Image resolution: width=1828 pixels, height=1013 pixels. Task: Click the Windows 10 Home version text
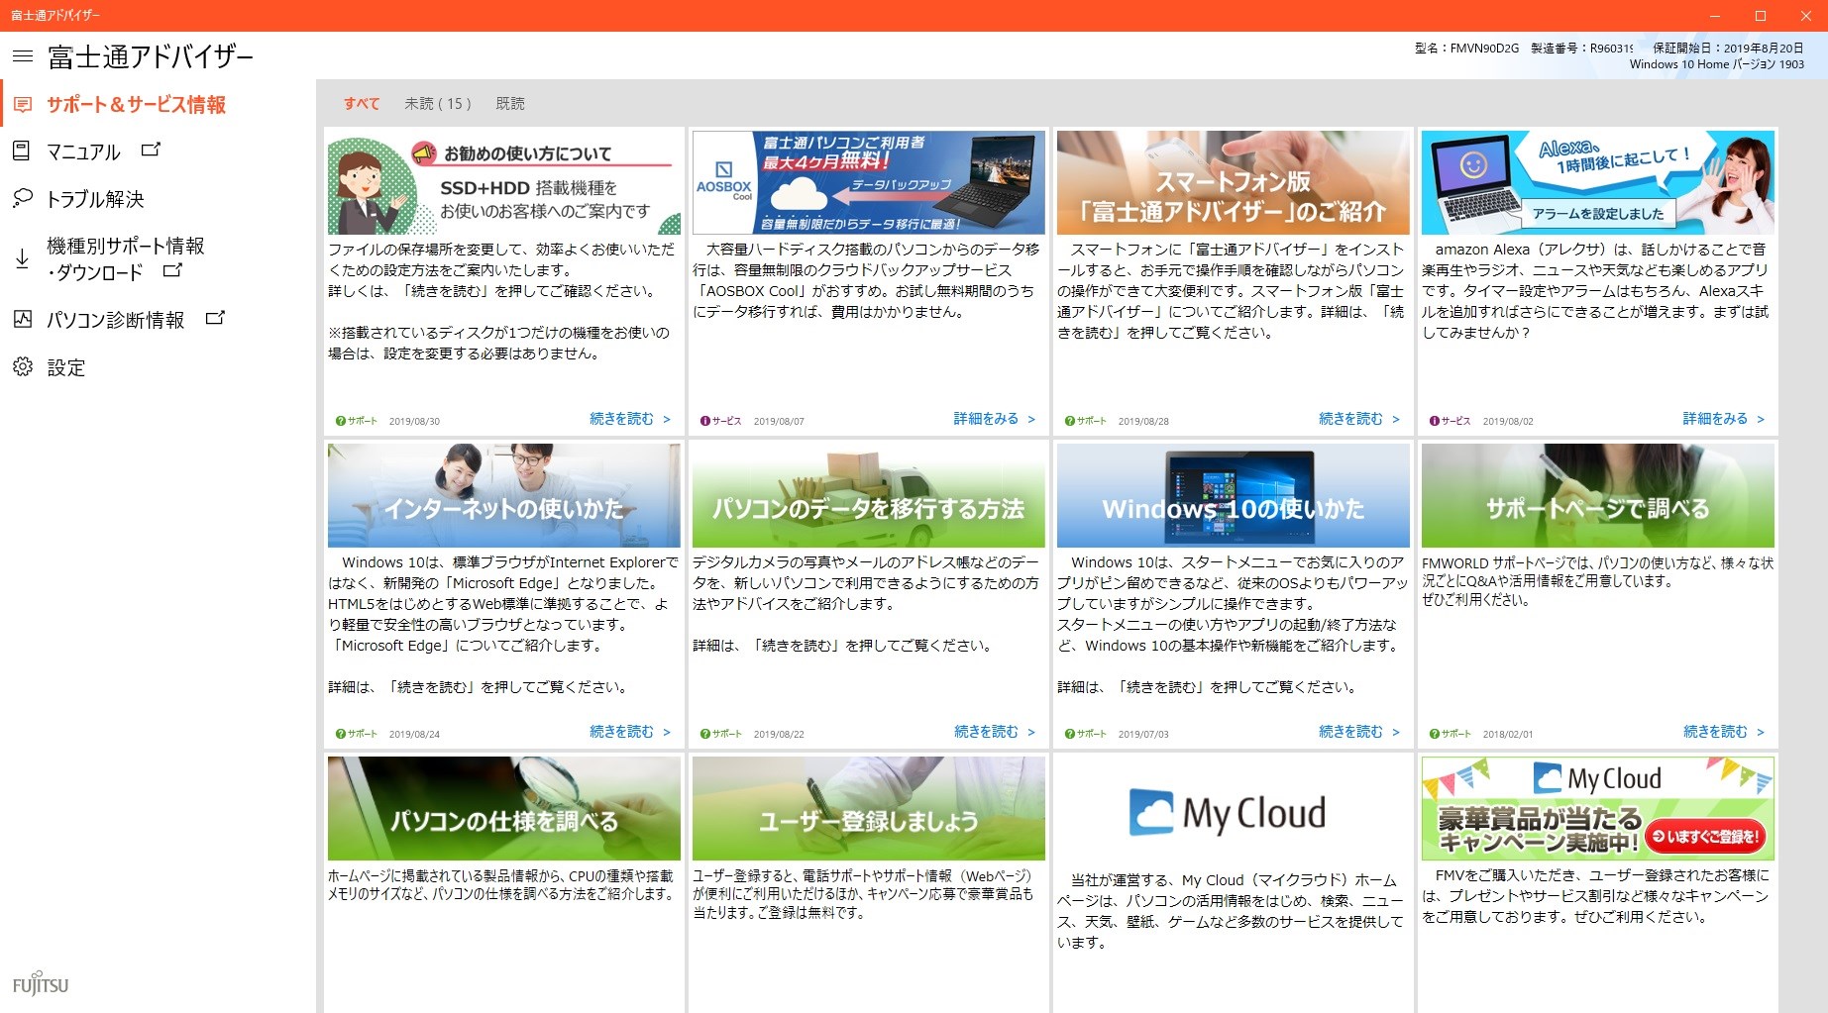[1717, 64]
